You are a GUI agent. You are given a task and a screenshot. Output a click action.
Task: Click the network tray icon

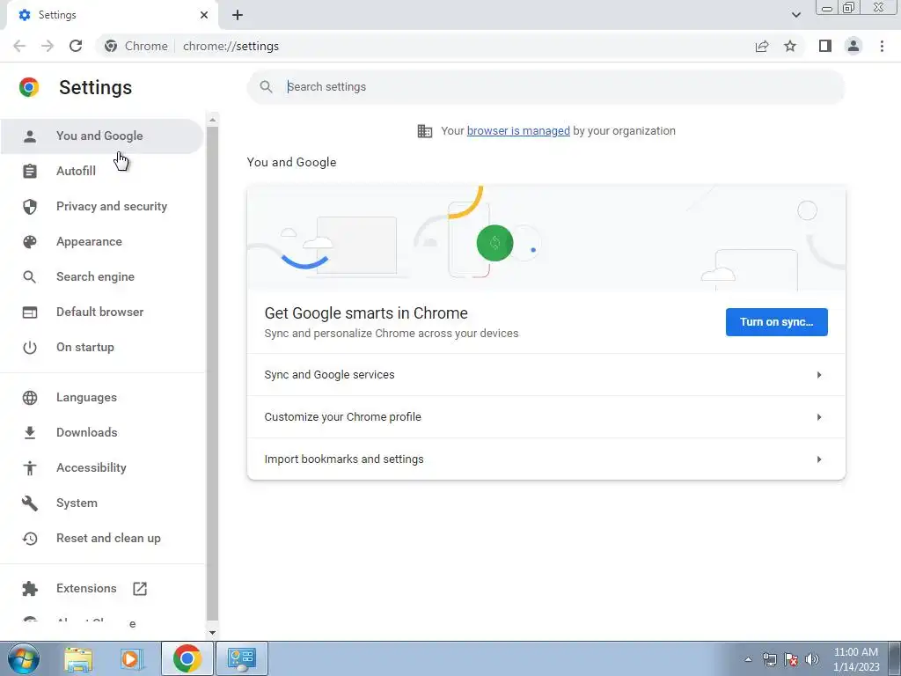point(769,659)
